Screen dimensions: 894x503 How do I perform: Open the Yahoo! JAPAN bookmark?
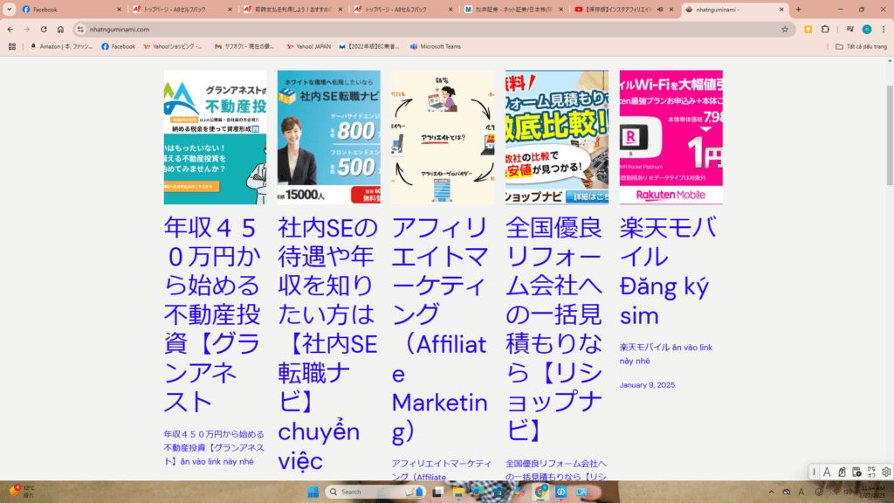point(308,47)
